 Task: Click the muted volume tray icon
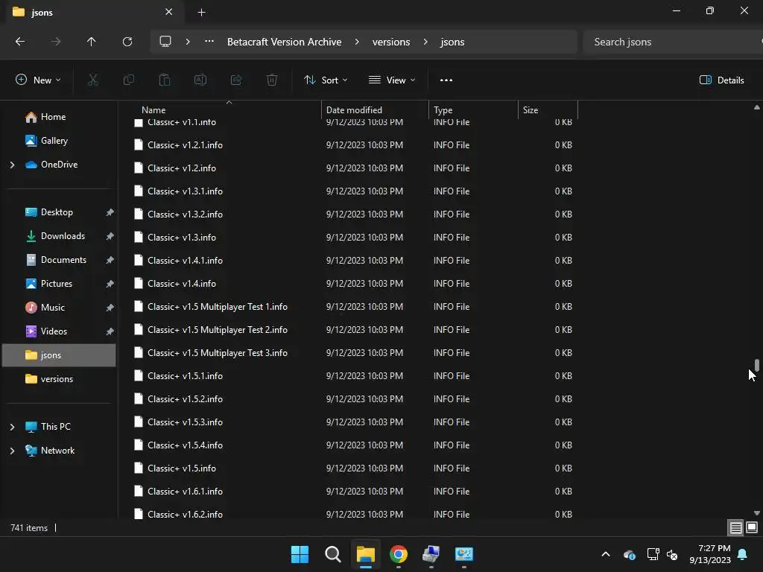pyautogui.click(x=672, y=554)
